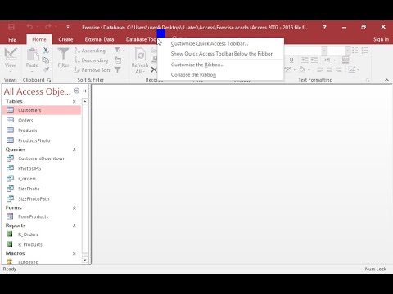This screenshot has width=393, height=294.
Task: Switch to the Home tab
Action: (x=39, y=39)
